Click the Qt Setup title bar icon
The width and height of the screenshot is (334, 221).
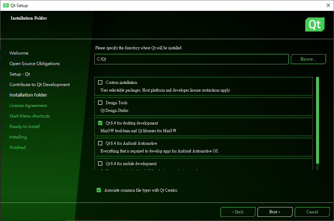pos(6,5)
